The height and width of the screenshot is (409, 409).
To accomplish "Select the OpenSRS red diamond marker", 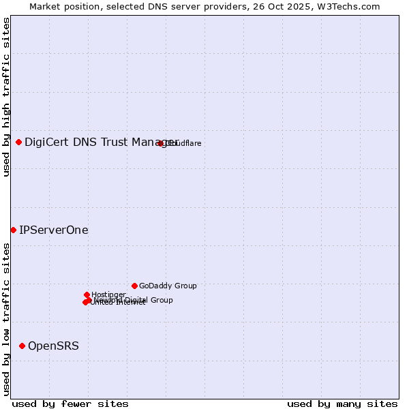I will 22,346.
